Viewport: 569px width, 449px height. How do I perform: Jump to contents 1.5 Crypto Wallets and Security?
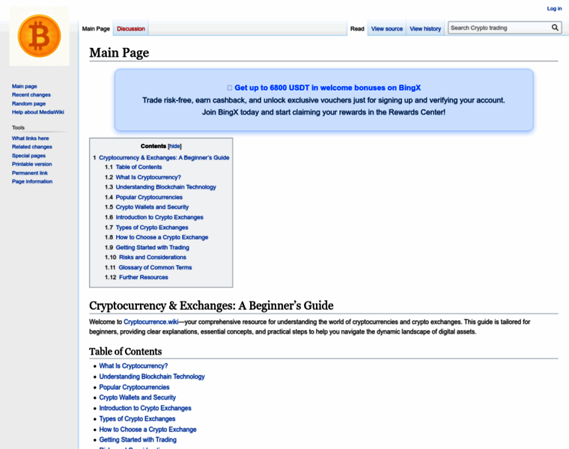[152, 207]
